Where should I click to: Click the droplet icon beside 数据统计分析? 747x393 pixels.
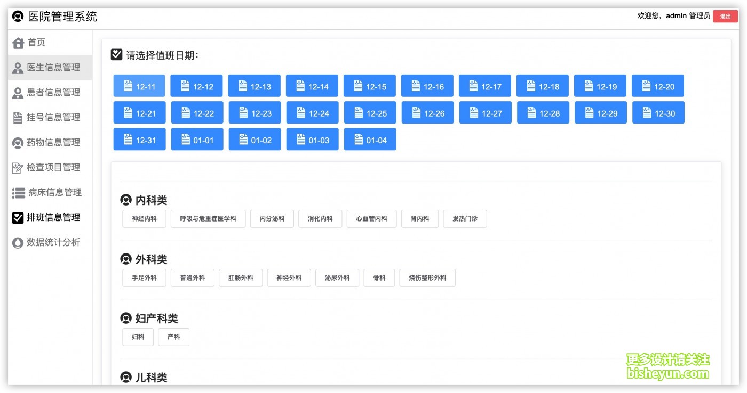[x=18, y=242]
